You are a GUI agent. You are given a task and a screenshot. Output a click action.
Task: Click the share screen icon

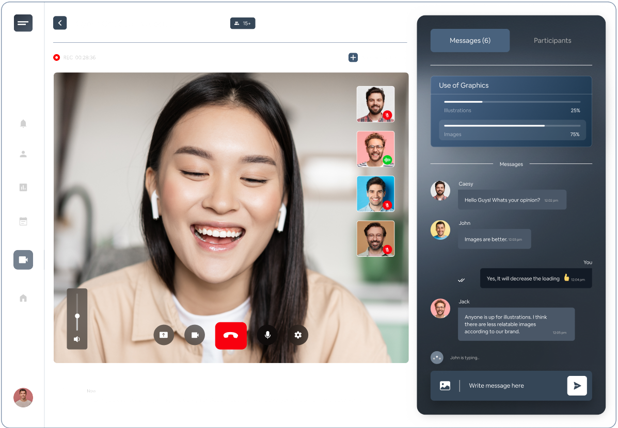click(x=164, y=335)
